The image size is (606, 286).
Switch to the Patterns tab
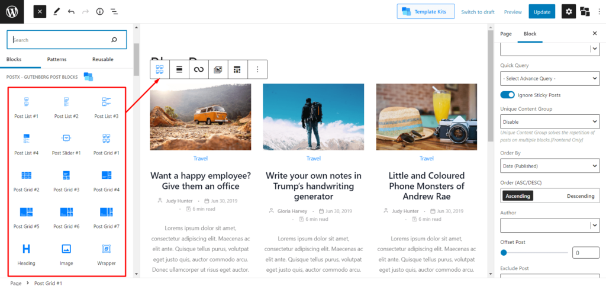[x=57, y=59]
